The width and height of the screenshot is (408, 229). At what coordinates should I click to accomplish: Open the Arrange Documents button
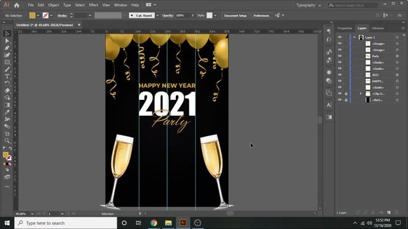point(150,5)
